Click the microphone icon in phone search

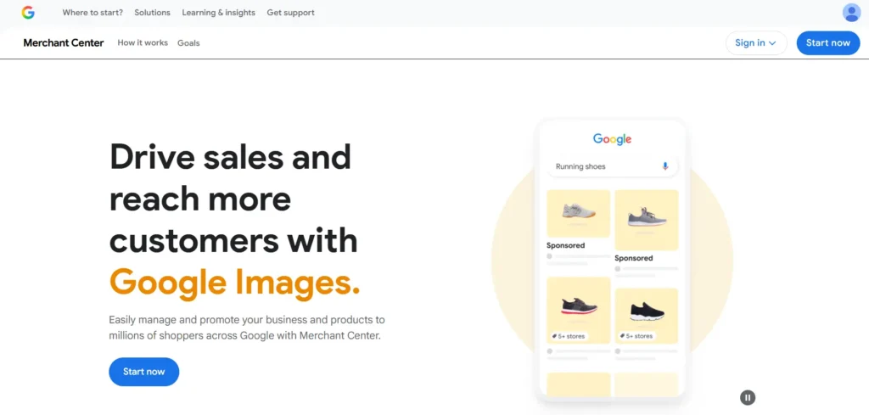665,166
